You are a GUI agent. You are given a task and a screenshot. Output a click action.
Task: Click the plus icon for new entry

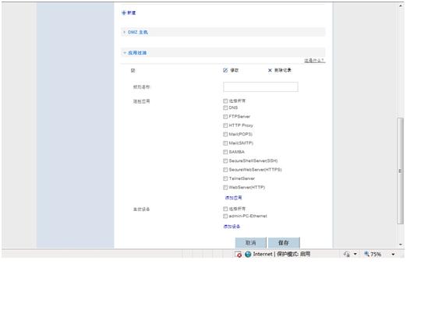coord(124,12)
